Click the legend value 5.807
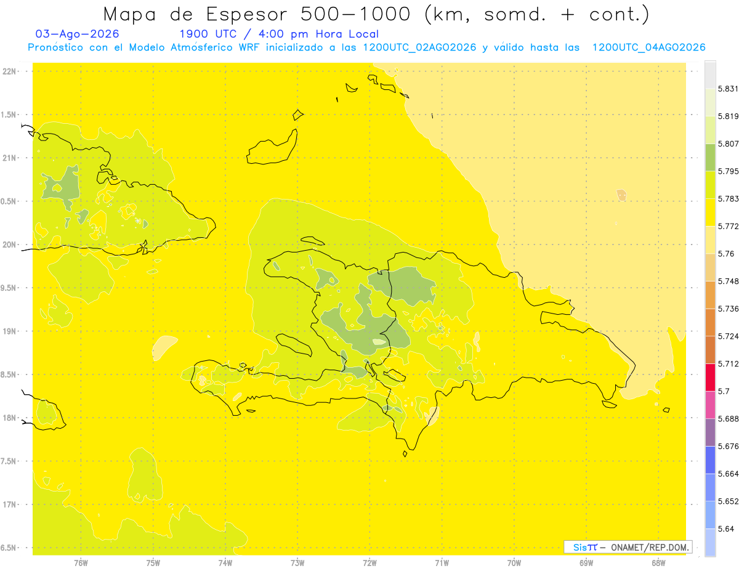Viewport: 739px width, 571px height. [728, 144]
